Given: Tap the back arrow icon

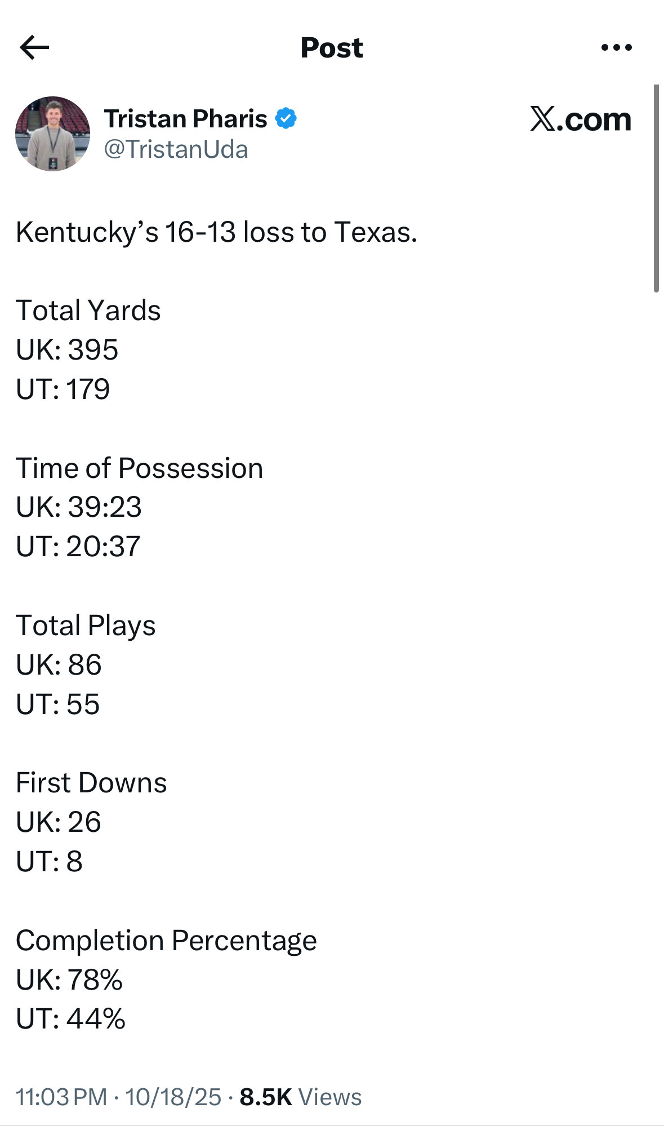Looking at the screenshot, I should click(x=34, y=47).
